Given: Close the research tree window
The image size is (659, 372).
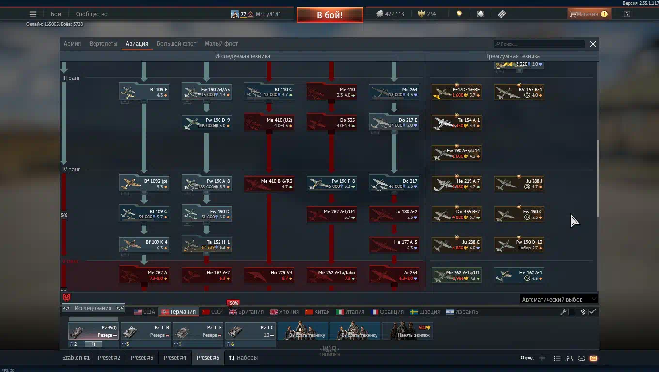Looking at the screenshot, I should (593, 44).
